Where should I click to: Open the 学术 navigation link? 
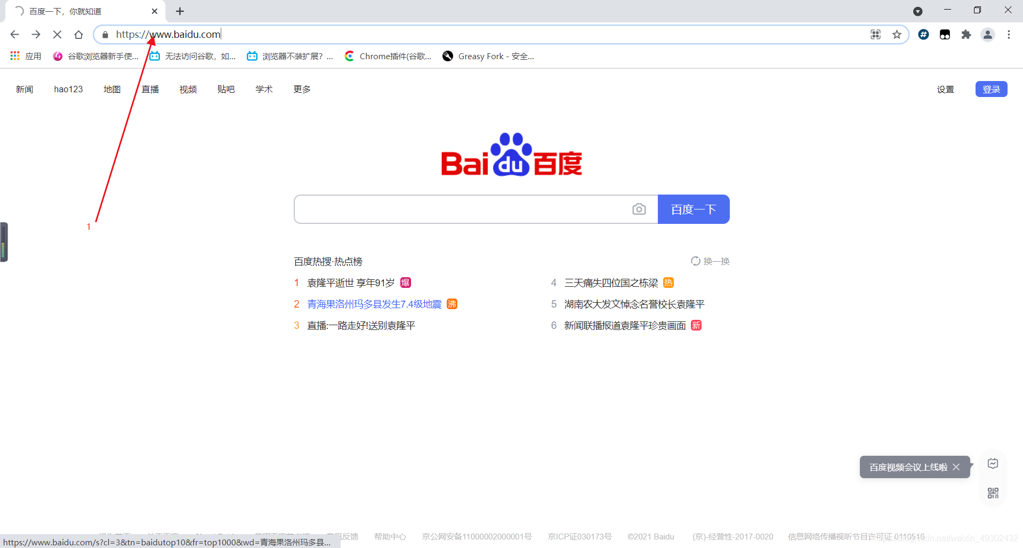pyautogui.click(x=264, y=90)
